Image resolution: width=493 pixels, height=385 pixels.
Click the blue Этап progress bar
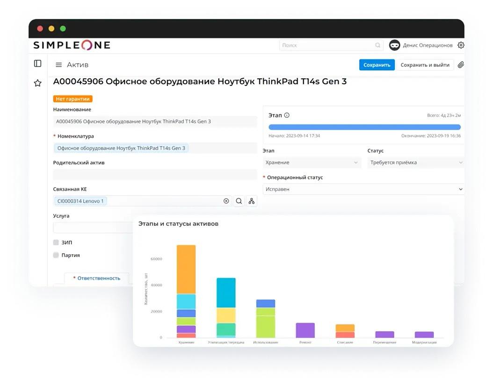[364, 127]
